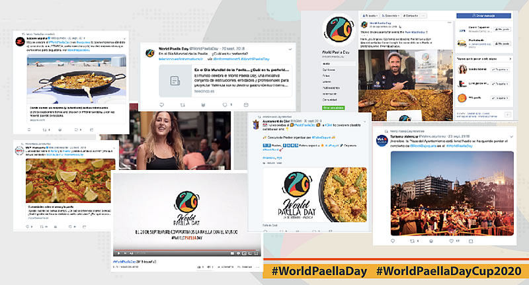Open Te gusta dropdown for second liked page
Viewport: 529px width, 285px height.
tap(500, 83)
